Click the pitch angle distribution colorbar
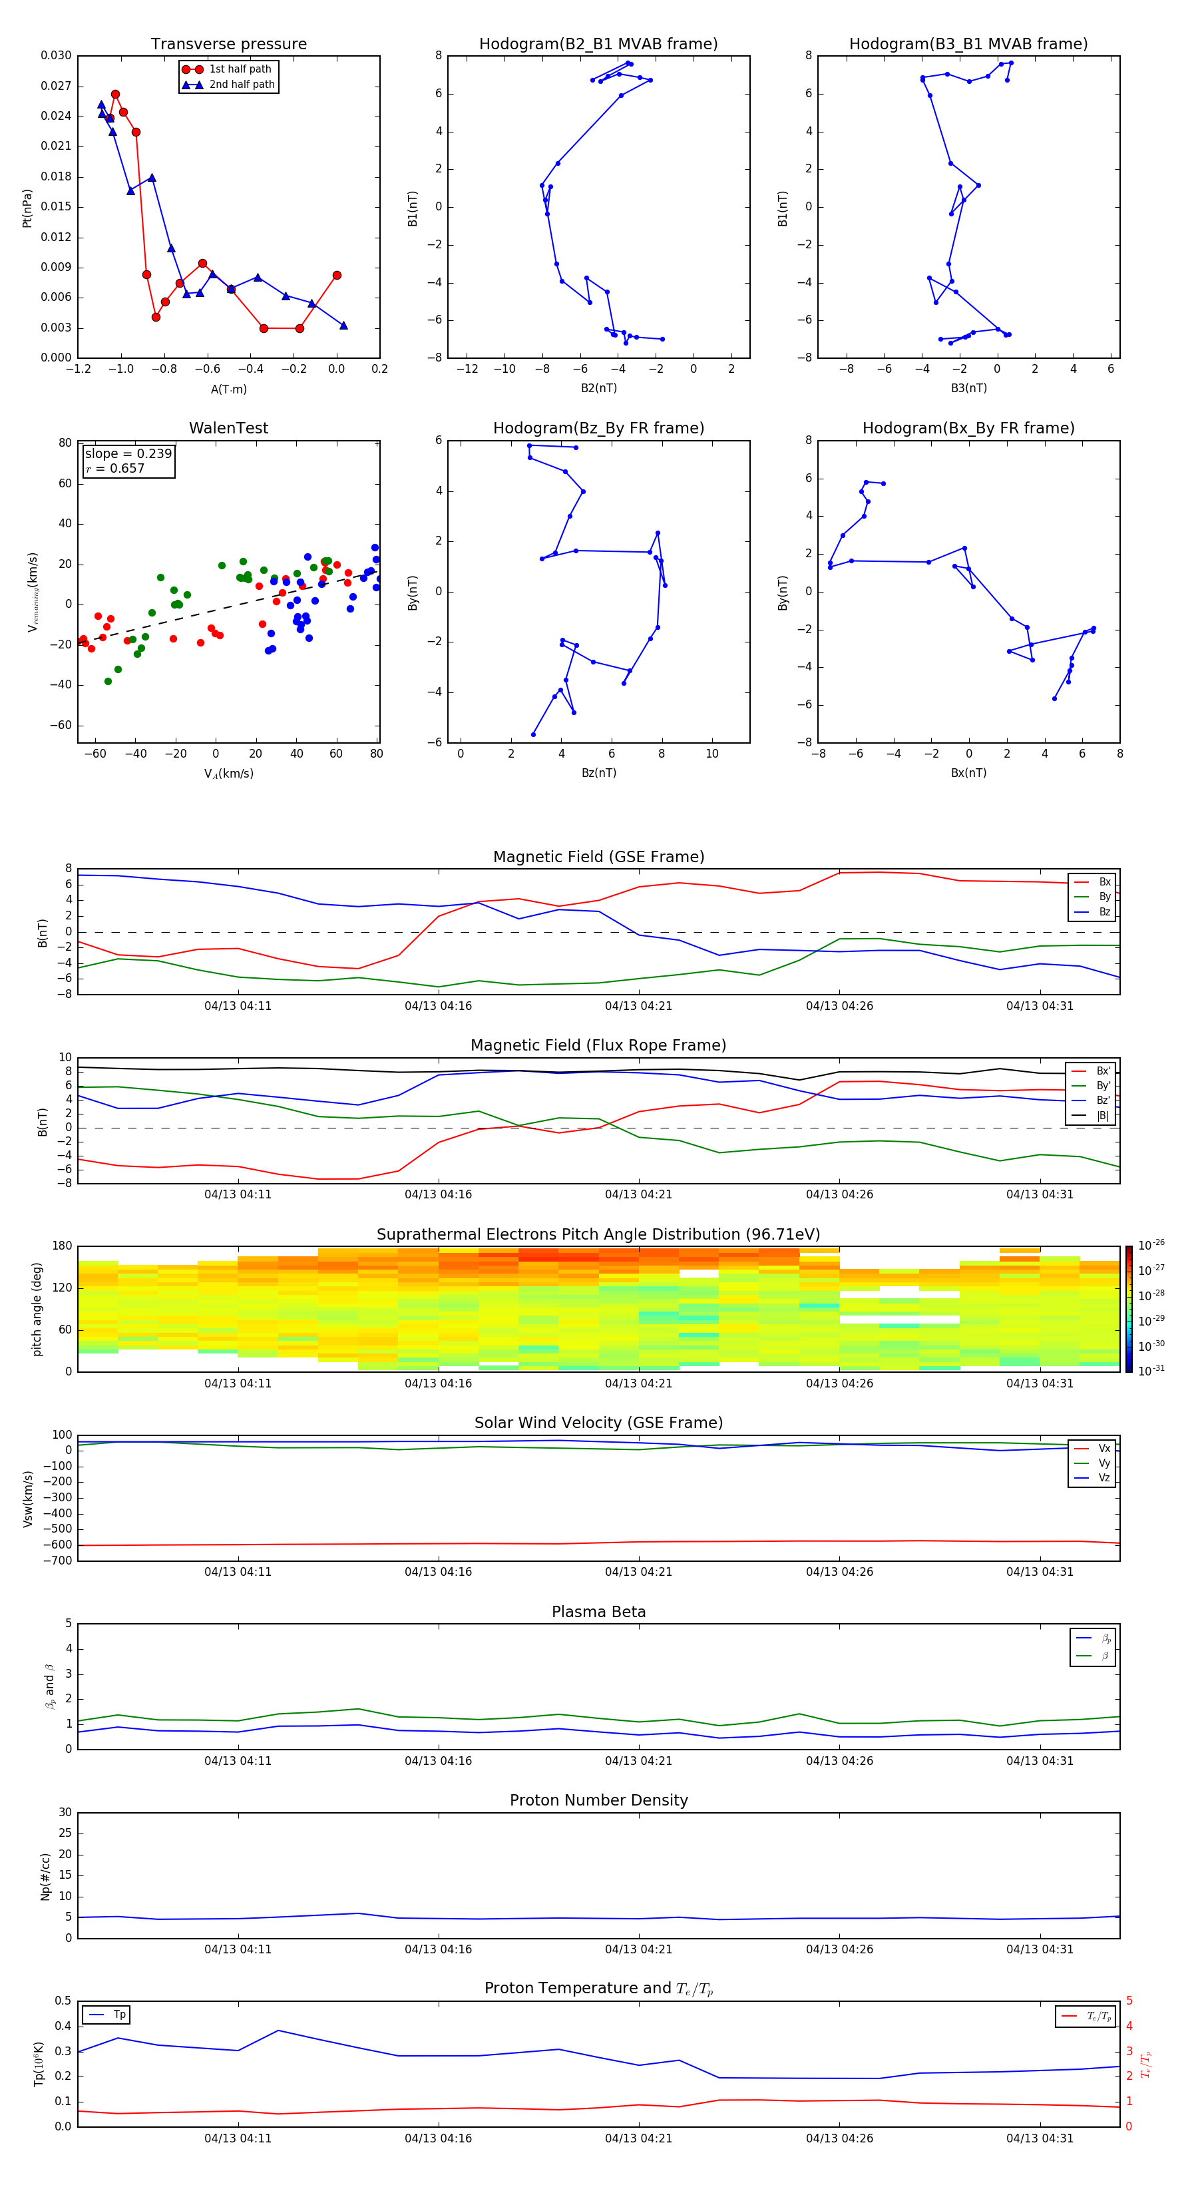Screen dimensions: 1198x2197 point(1128,1309)
